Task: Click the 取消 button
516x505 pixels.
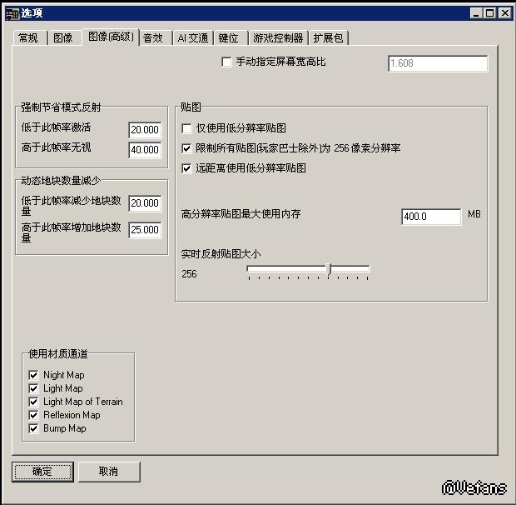Action: click(109, 472)
